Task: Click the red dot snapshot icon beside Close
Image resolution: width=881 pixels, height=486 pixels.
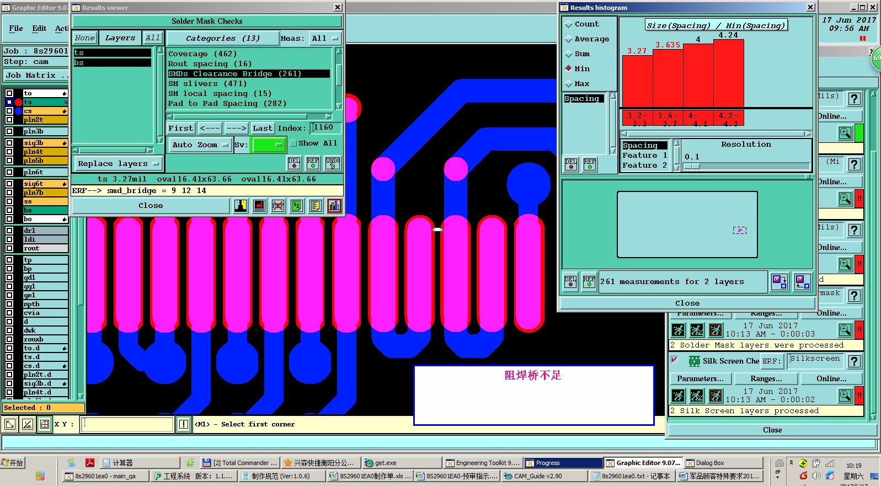Action: [259, 206]
